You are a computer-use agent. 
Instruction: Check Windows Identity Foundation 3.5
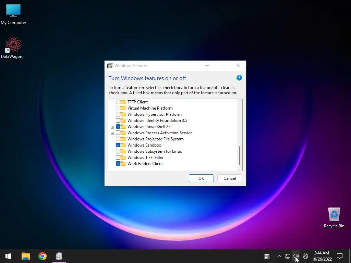pos(118,120)
